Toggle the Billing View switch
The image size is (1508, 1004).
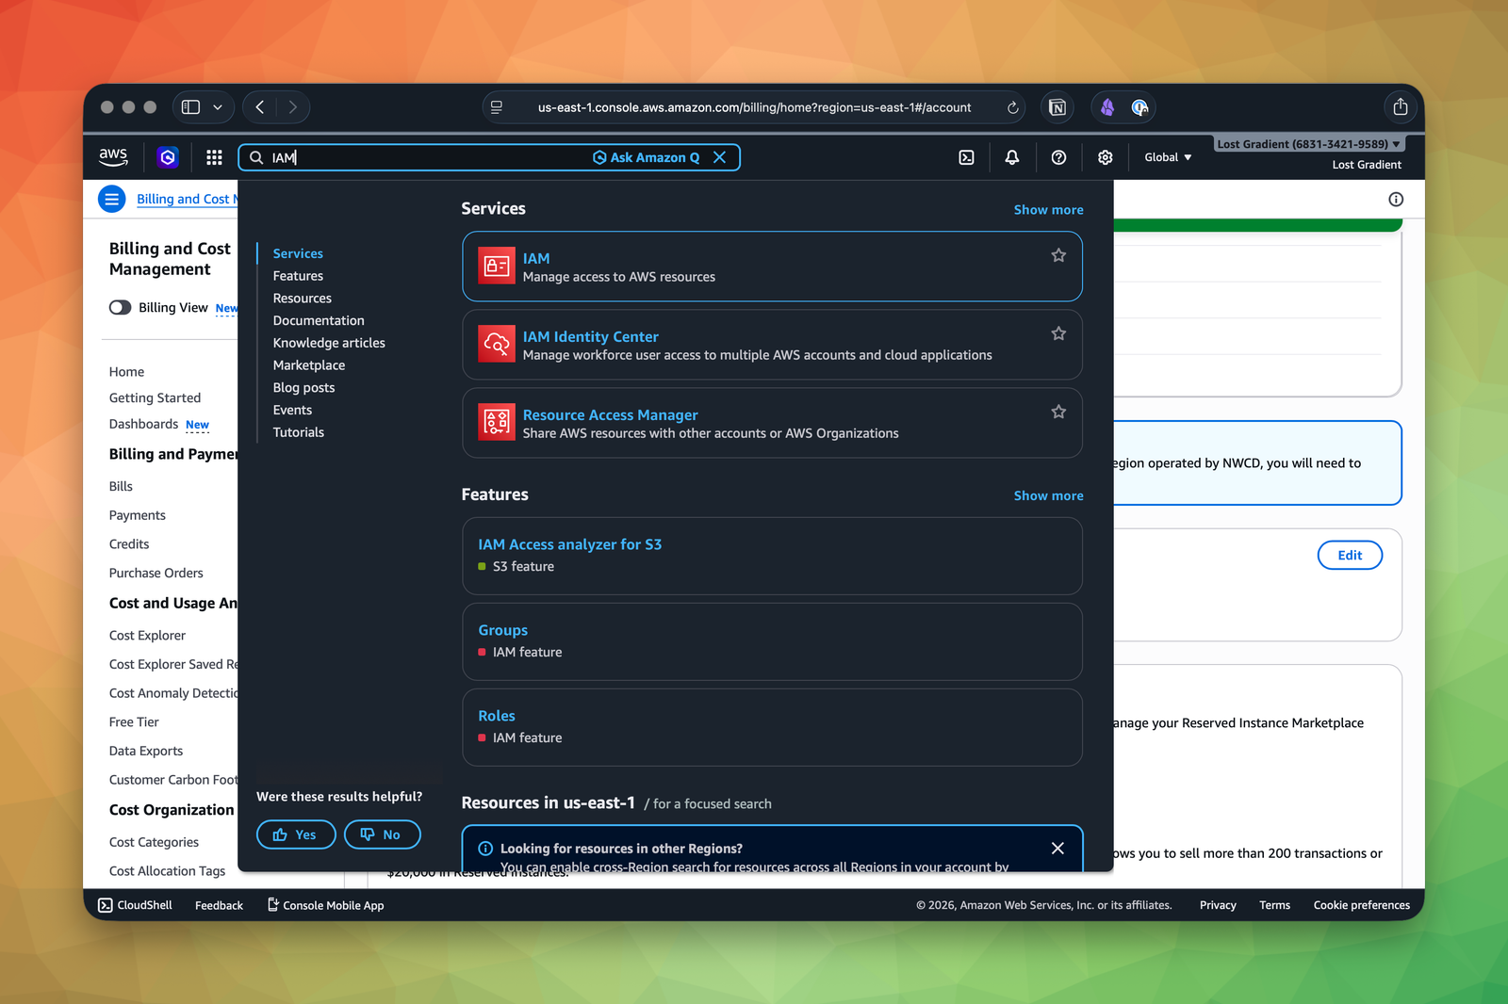coord(121,308)
